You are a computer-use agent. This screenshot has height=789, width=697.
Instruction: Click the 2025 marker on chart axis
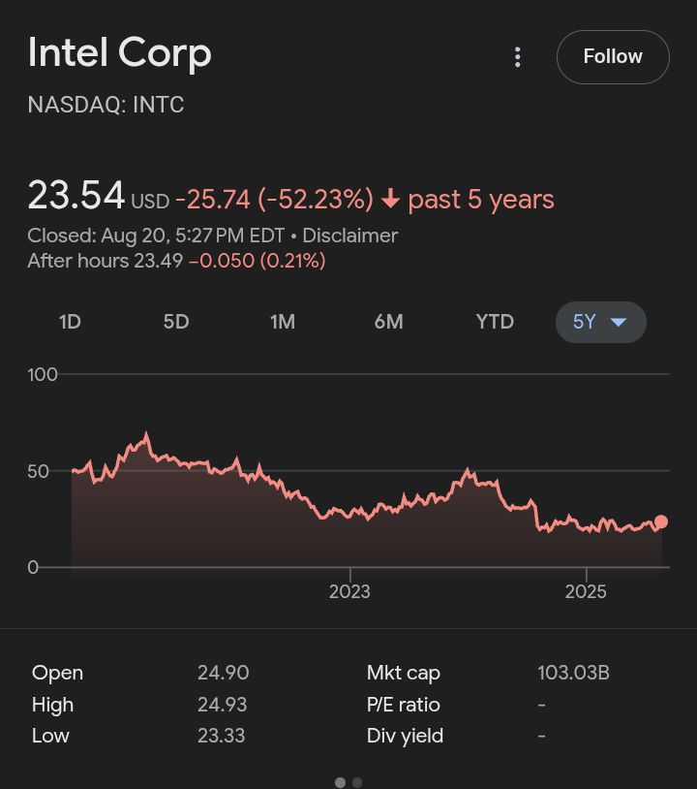click(x=586, y=591)
